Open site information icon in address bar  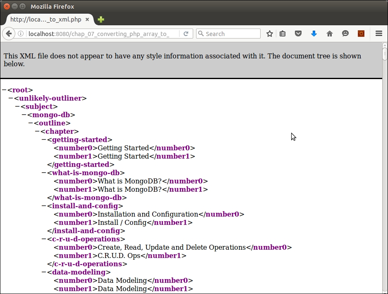tap(21, 34)
